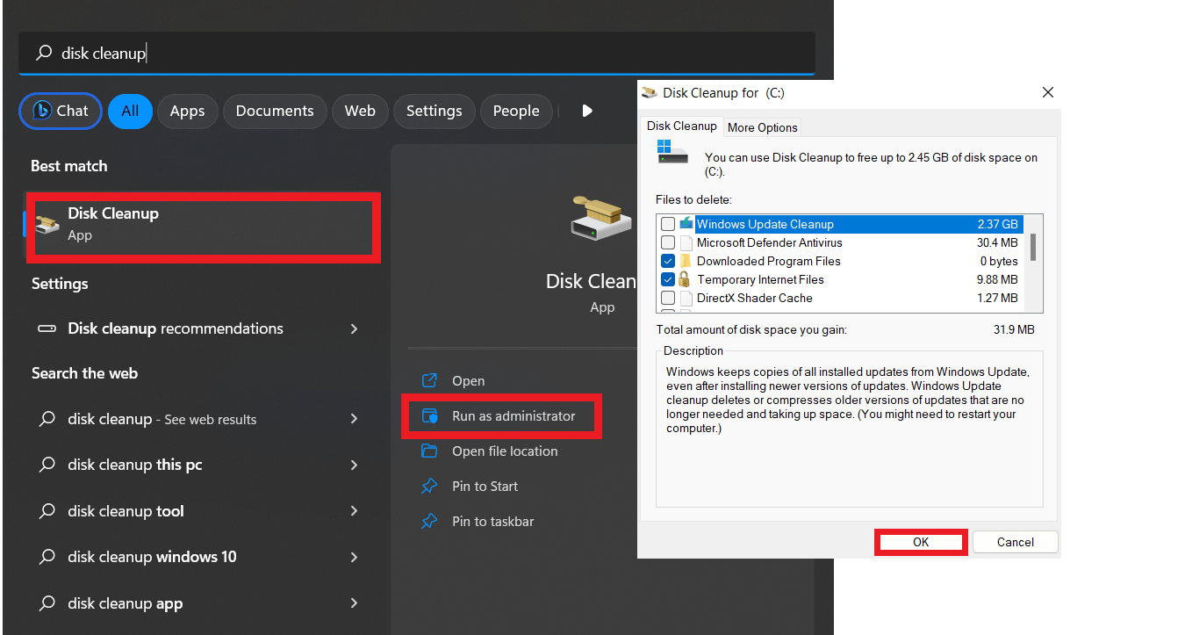Filter search results by Documents

pyautogui.click(x=275, y=111)
